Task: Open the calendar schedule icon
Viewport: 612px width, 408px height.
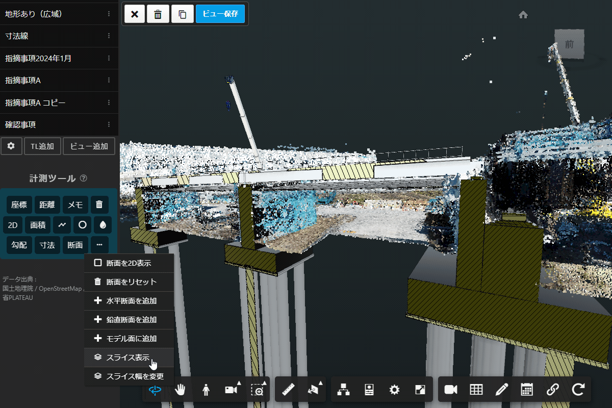Action: pyautogui.click(x=527, y=390)
